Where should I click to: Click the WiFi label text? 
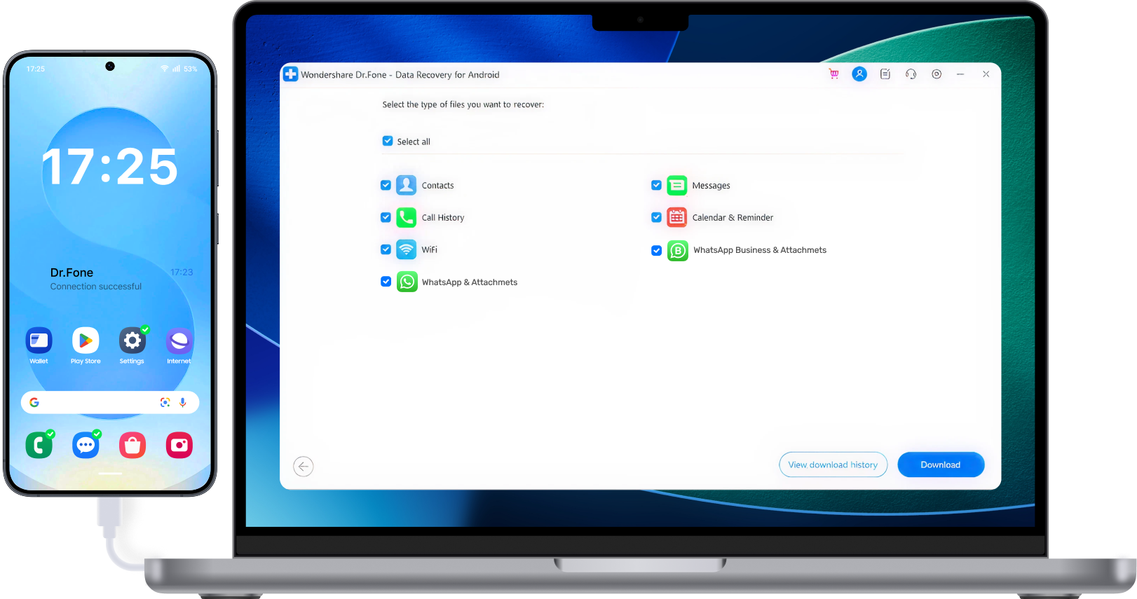(429, 250)
